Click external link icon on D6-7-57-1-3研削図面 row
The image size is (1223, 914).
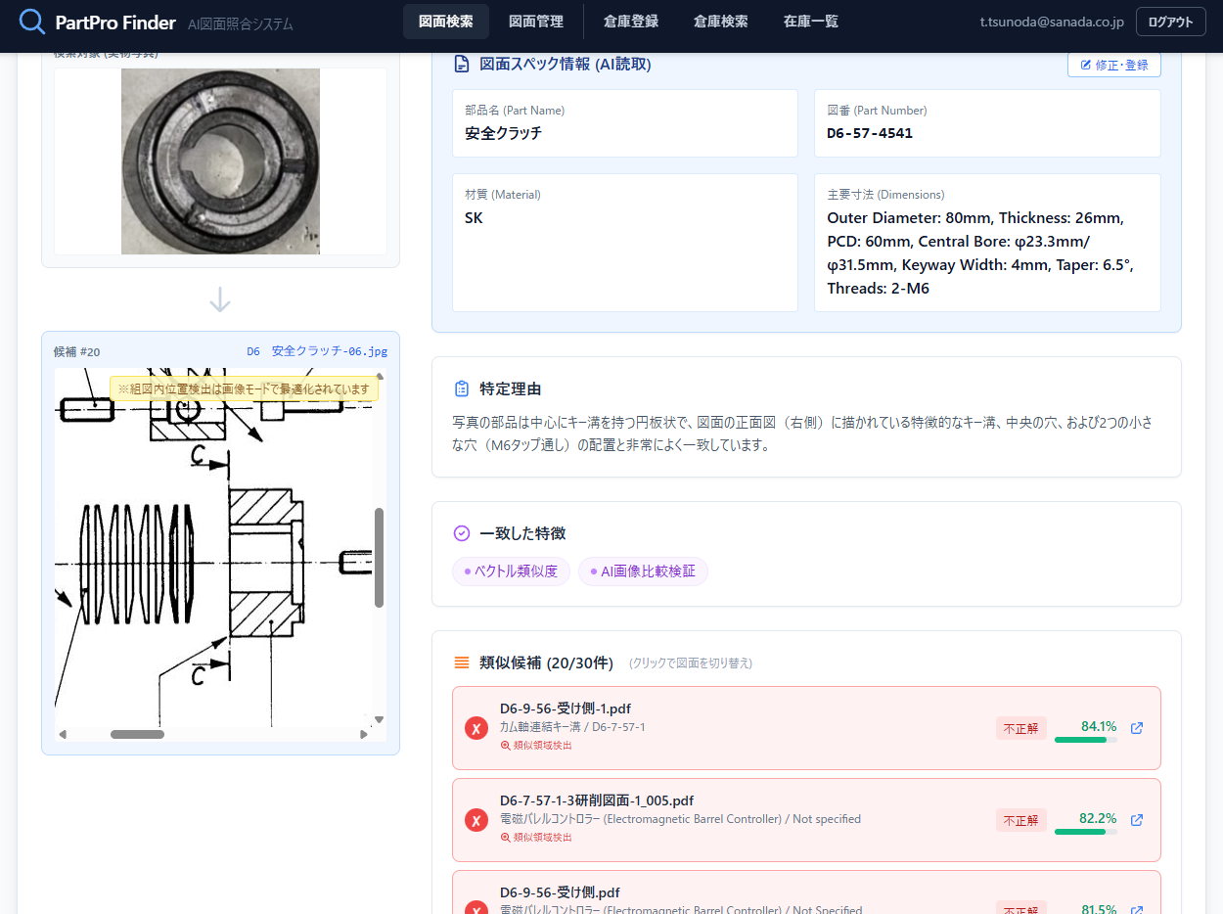point(1136,821)
